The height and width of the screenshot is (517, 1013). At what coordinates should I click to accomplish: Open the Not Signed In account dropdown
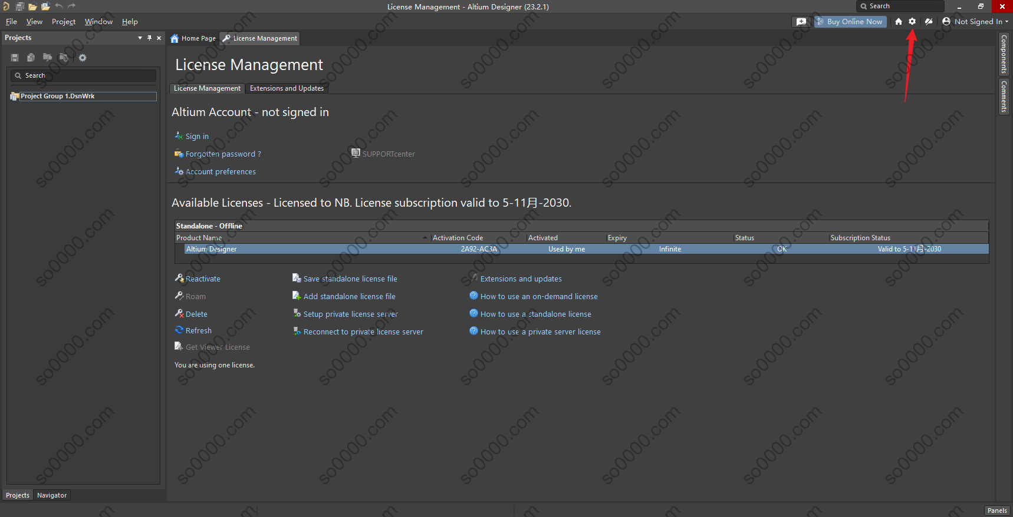click(975, 22)
